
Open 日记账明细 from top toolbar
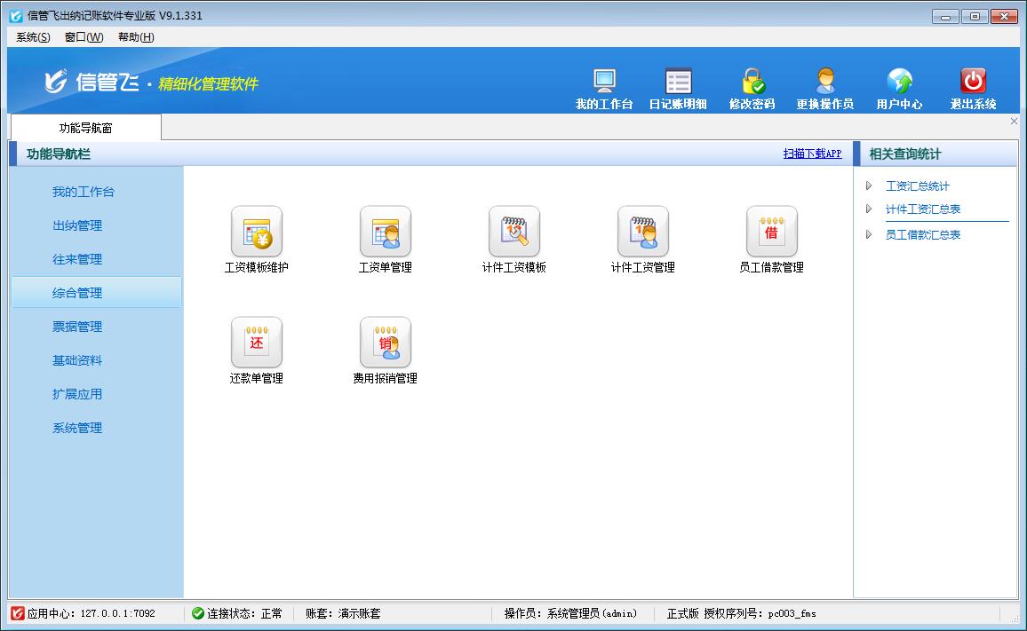pos(678,82)
